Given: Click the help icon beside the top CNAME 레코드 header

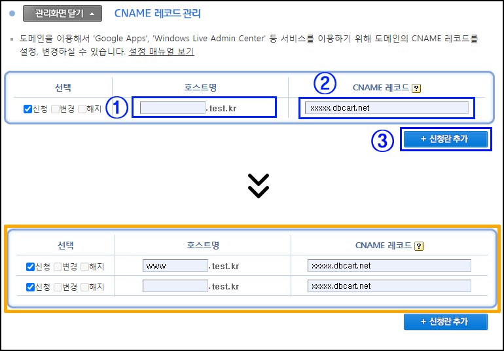Looking at the screenshot, I should (416, 88).
